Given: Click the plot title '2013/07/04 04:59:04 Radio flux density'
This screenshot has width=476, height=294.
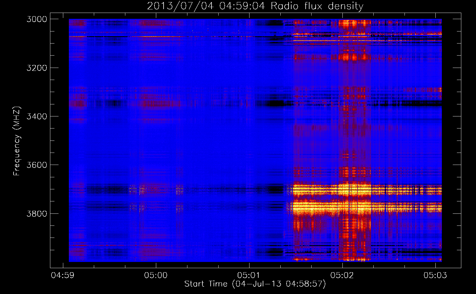Looking at the screenshot, I should coord(255,6).
